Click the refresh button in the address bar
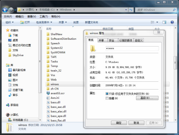 coord(131,10)
